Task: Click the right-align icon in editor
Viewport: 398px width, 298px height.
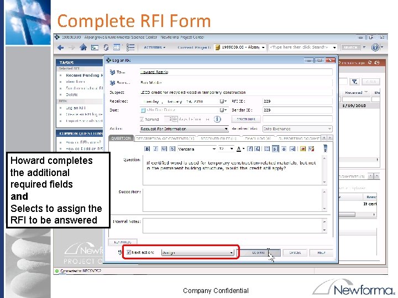Action: click(292, 149)
